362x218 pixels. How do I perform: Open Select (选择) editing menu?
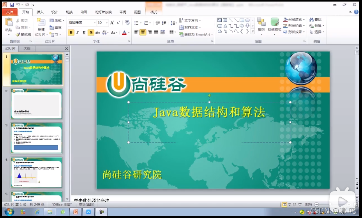coord(316,32)
